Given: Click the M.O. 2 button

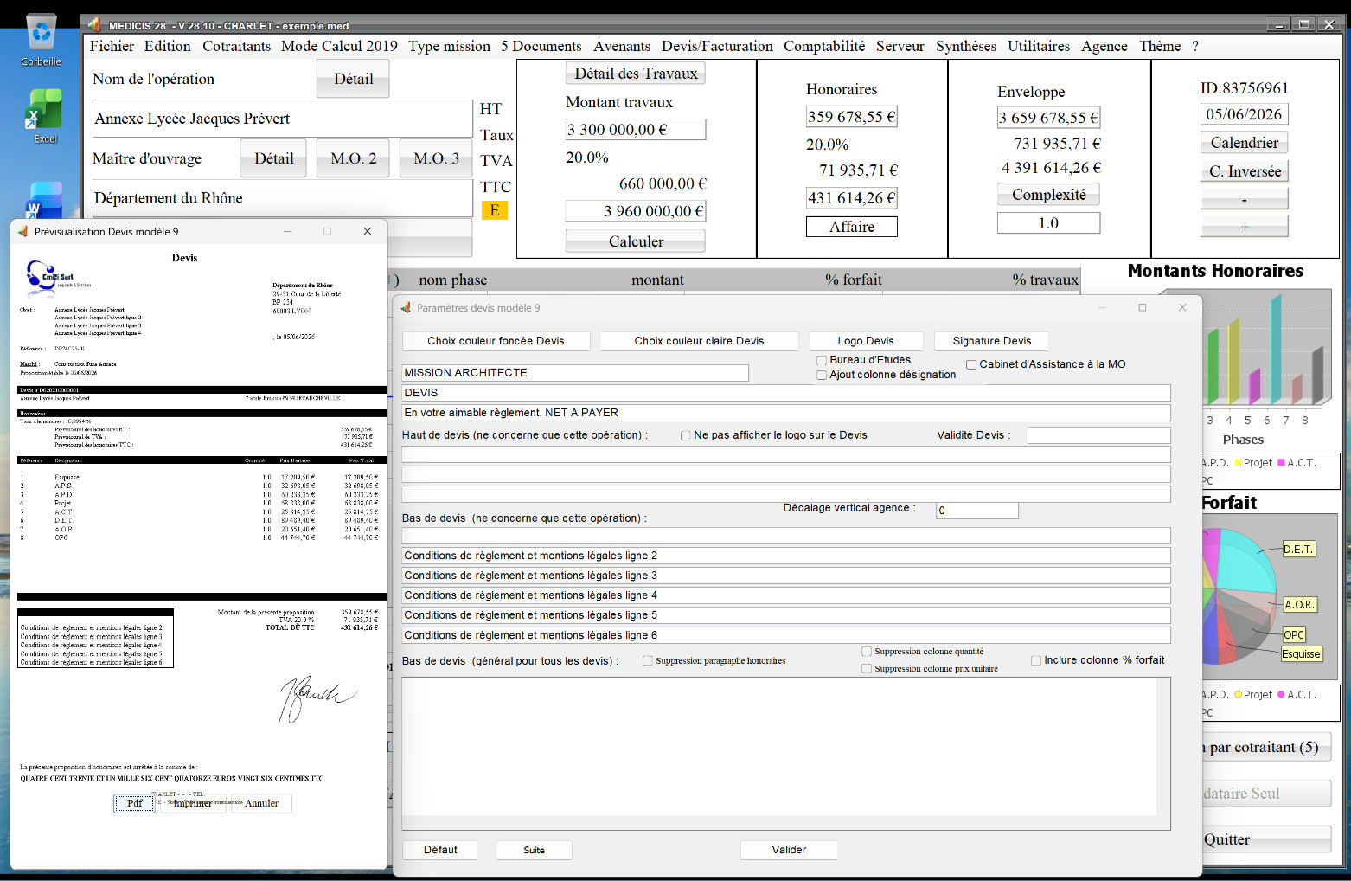Looking at the screenshot, I should pos(354,158).
